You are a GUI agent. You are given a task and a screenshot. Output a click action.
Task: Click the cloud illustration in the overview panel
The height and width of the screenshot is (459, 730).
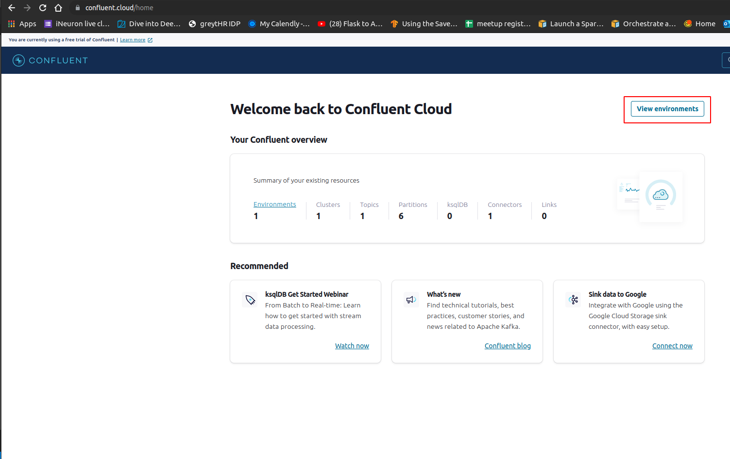tap(661, 196)
